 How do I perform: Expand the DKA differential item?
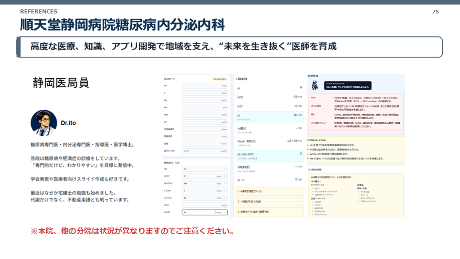[x=315, y=188]
